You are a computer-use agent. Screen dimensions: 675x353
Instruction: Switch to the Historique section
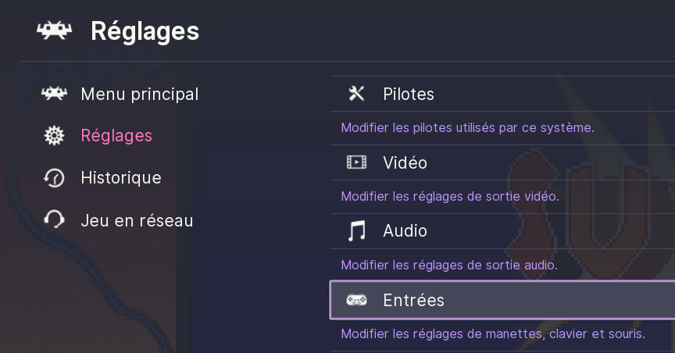click(x=121, y=178)
